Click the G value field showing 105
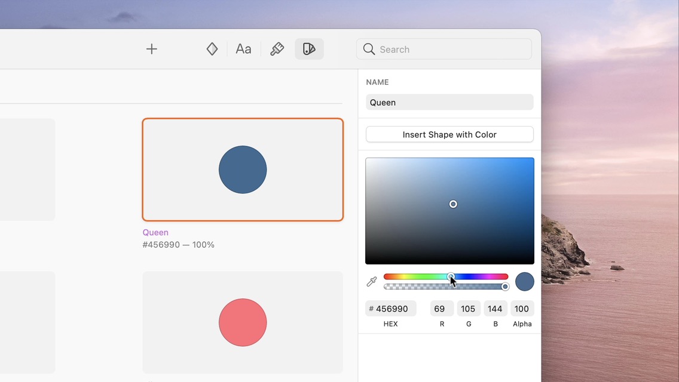 point(468,309)
